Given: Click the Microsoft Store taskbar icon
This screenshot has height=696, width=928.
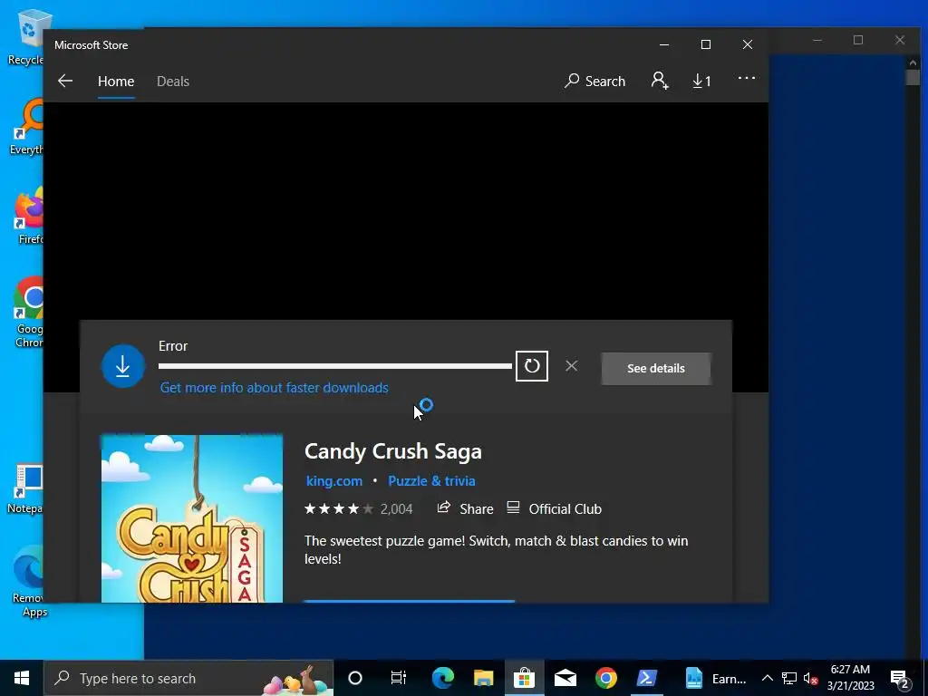Looking at the screenshot, I should tap(525, 678).
